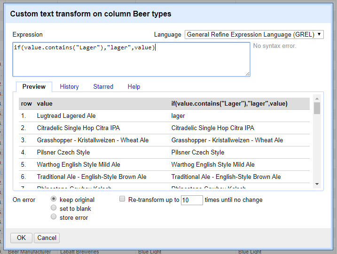Click the expression box resize handle
The height and width of the screenshot is (254, 337).
pos(247,74)
